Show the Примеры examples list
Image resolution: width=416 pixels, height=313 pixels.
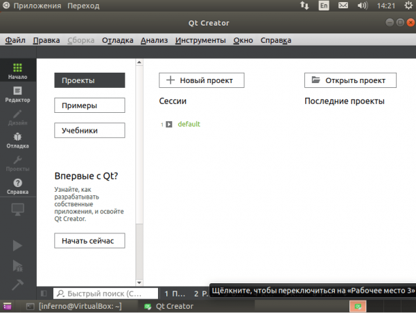(89, 105)
